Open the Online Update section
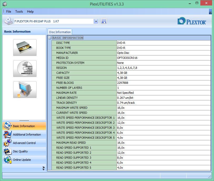214x181 pixels. coord(24,159)
